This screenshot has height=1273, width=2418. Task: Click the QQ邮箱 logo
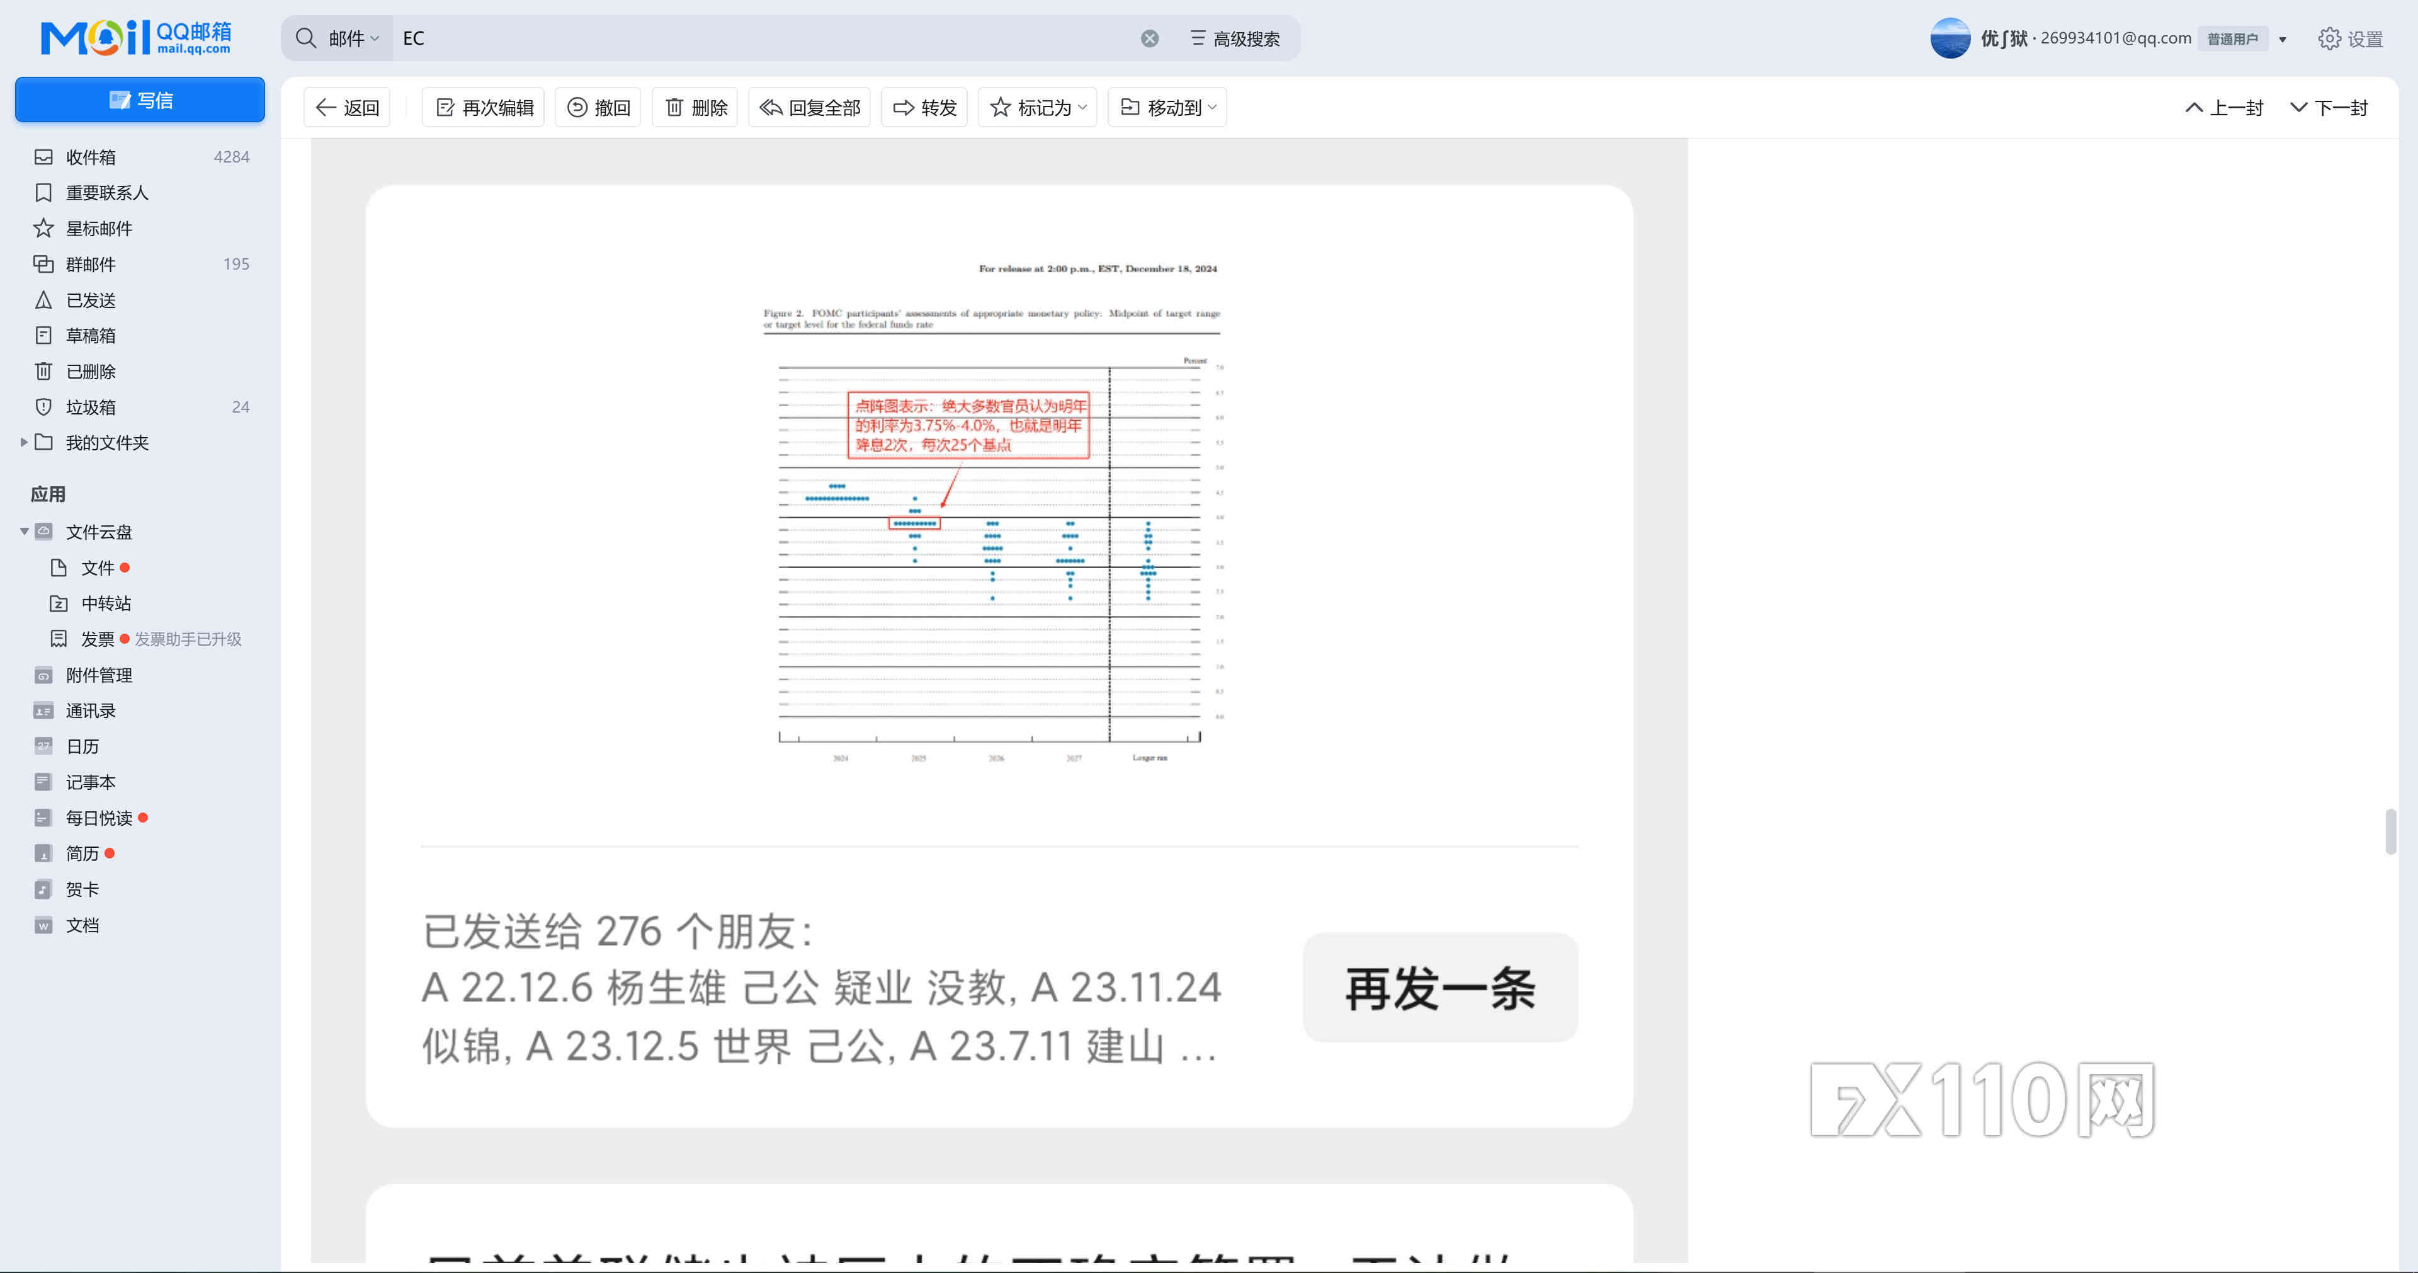point(136,38)
